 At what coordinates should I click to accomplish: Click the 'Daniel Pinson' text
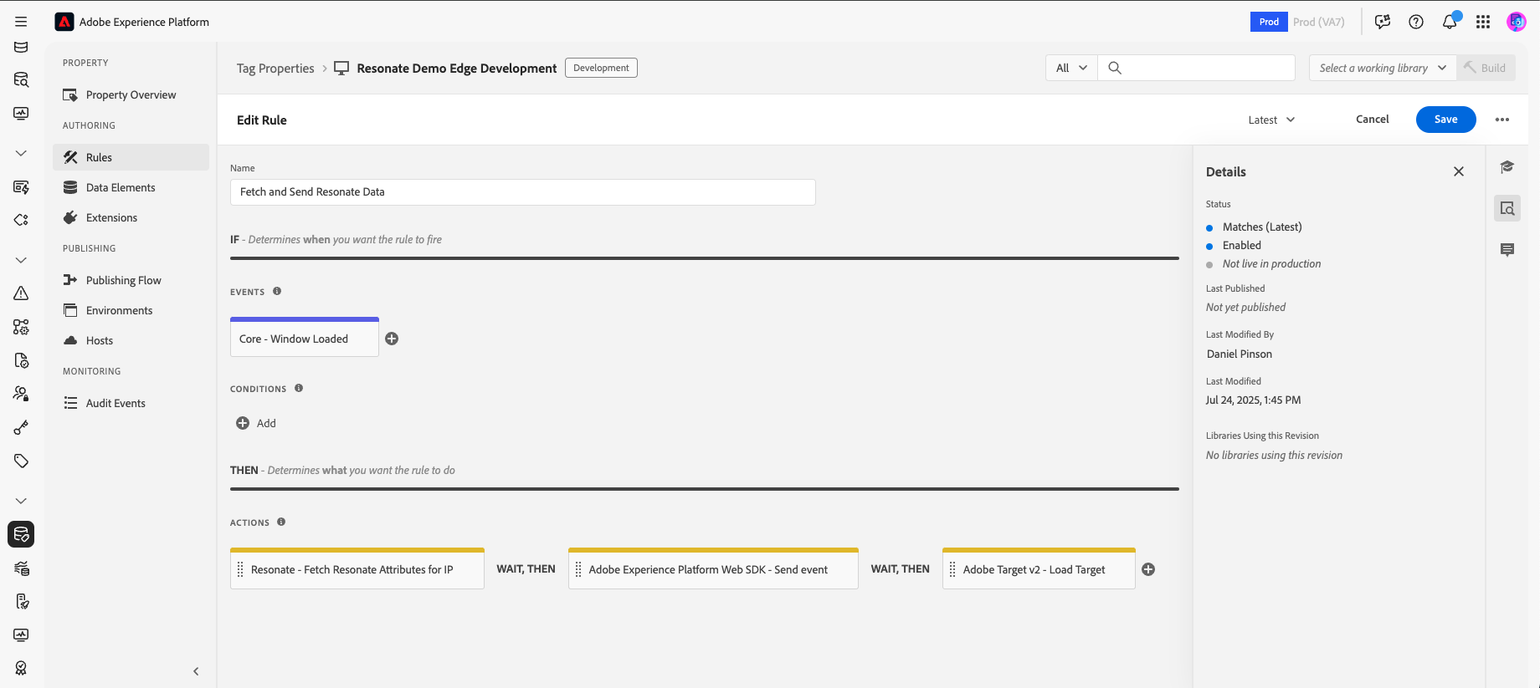click(x=1240, y=354)
